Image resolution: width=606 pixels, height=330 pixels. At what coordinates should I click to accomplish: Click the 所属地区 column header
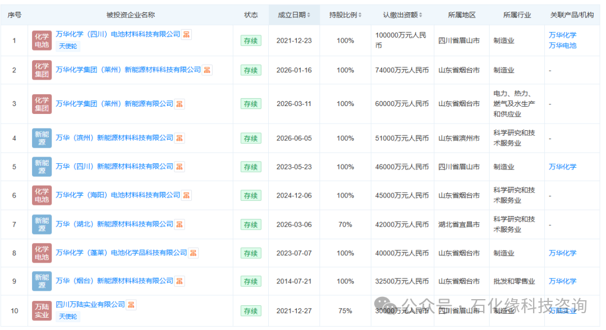click(x=461, y=15)
